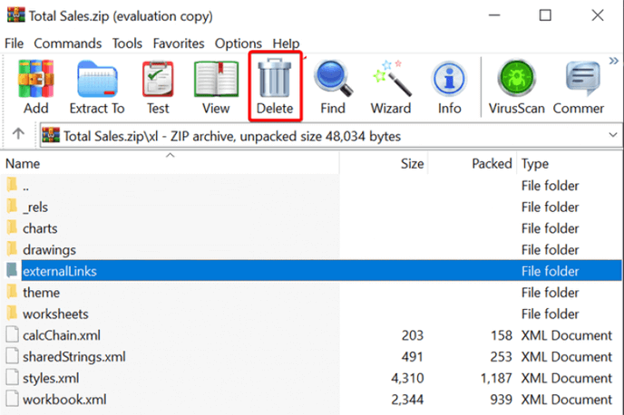Select the drawings folder
624x415 pixels.
312,250
